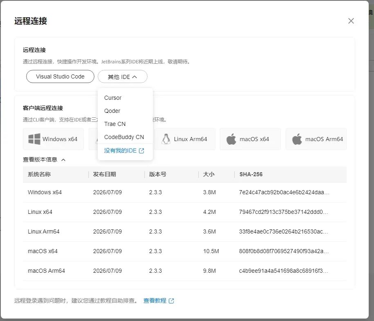Download the Windows x64 client
Viewport: 374px width, 321px height.
53,139
